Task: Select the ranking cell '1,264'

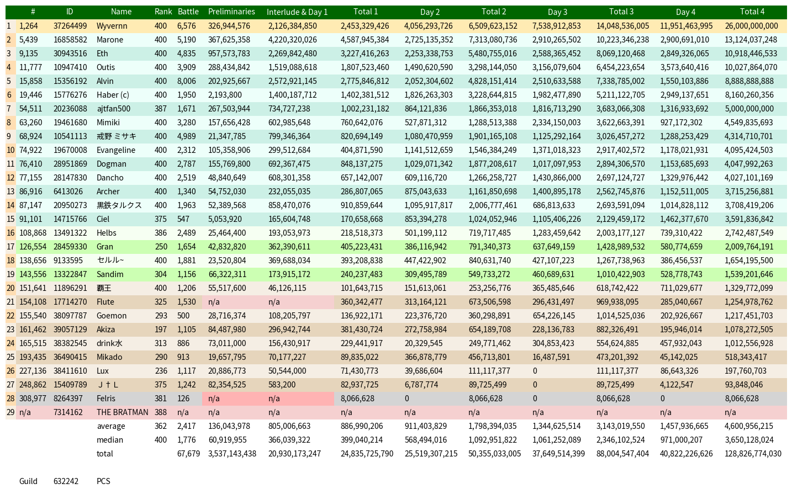Action: (29, 26)
